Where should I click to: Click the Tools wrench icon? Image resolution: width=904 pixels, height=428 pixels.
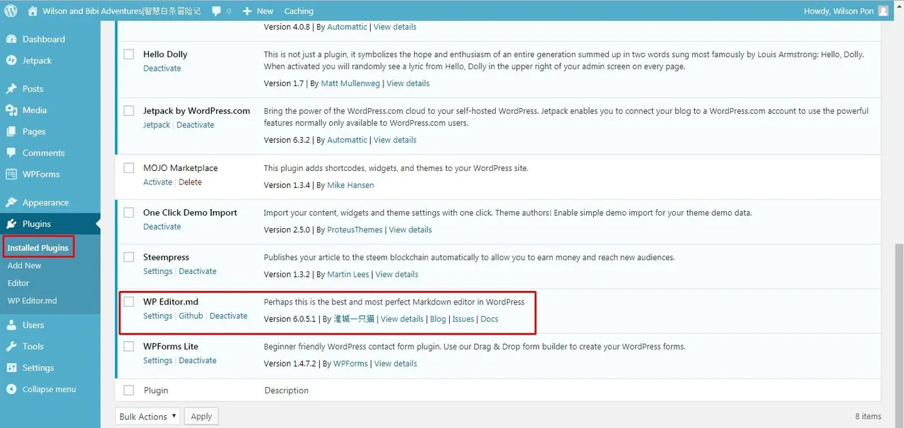coord(11,346)
